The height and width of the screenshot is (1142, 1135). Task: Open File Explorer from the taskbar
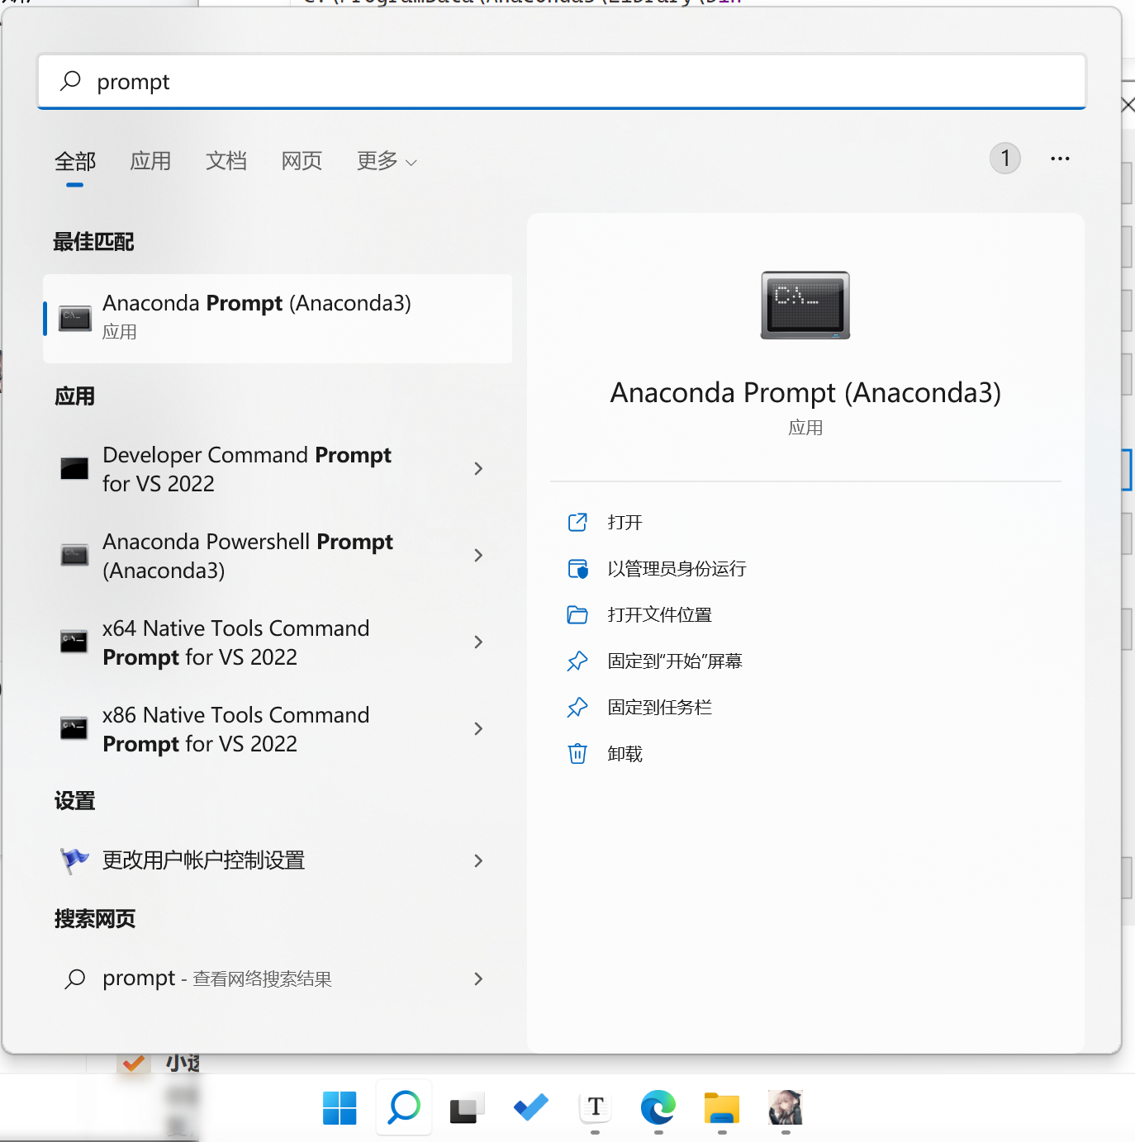pyautogui.click(x=721, y=1107)
